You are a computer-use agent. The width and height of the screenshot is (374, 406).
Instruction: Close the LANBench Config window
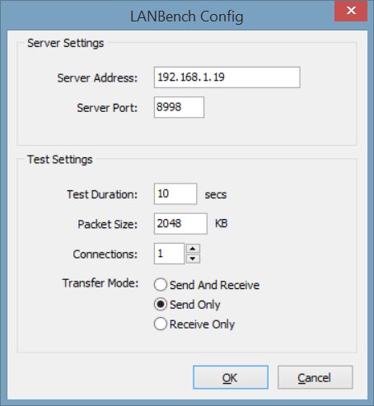[x=351, y=11]
